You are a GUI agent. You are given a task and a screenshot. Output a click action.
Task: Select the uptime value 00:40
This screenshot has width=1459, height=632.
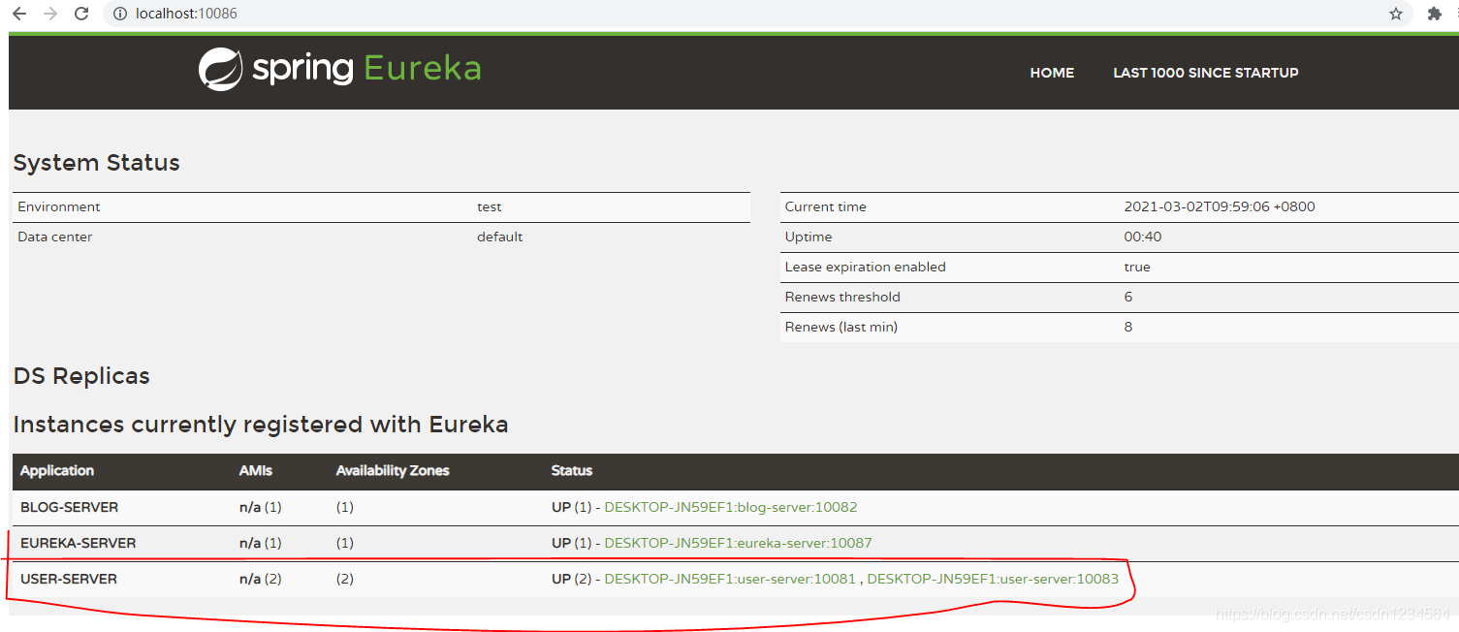[1143, 237]
